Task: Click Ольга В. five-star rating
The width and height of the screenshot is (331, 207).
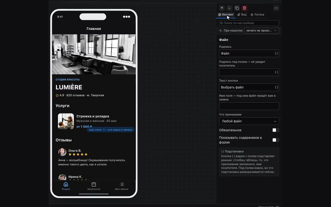Action: pos(78,154)
